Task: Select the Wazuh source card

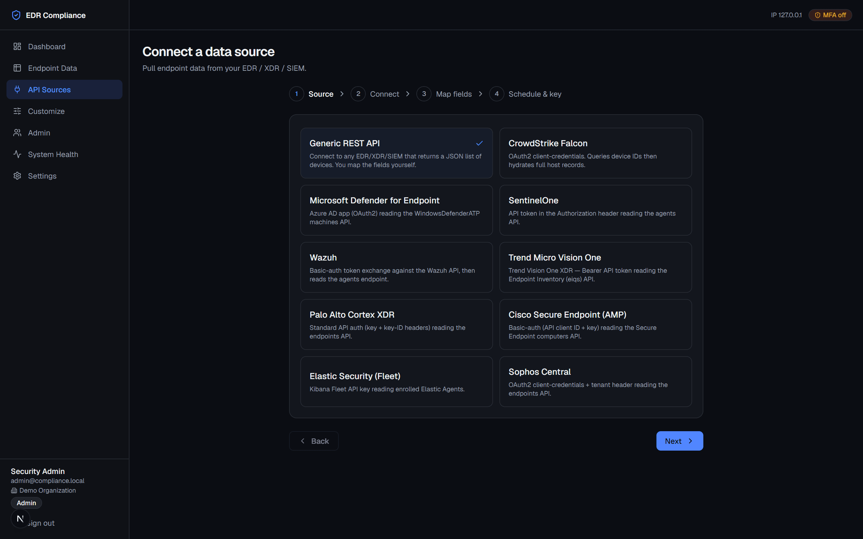Action: coord(397,267)
